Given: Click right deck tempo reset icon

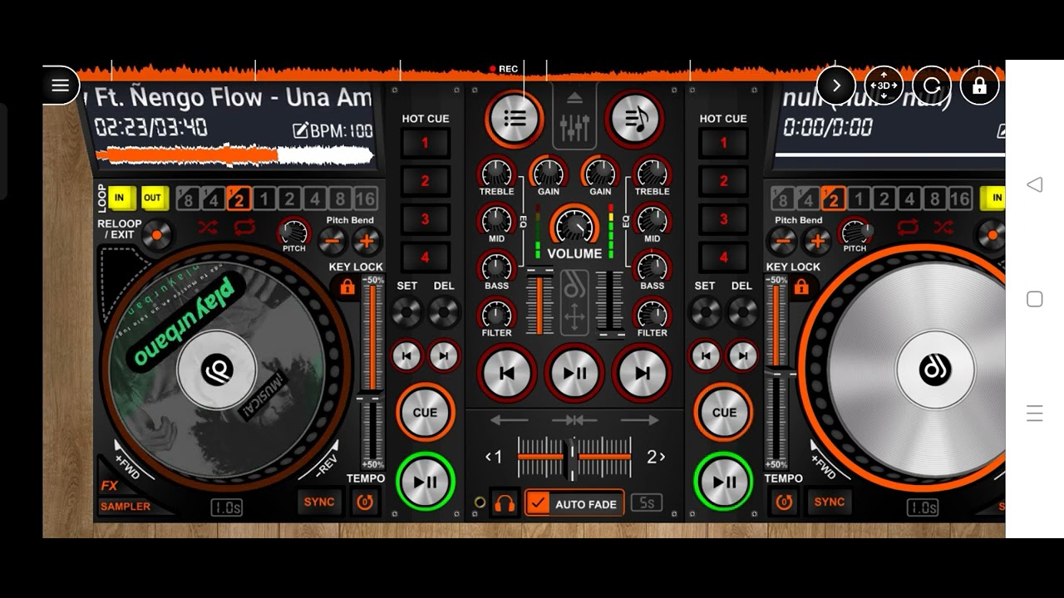Looking at the screenshot, I should [x=783, y=502].
